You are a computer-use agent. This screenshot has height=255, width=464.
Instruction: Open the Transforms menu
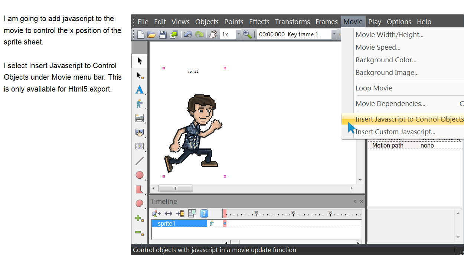click(293, 22)
